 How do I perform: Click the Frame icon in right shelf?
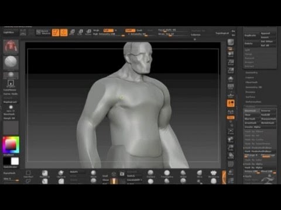tap(231, 131)
